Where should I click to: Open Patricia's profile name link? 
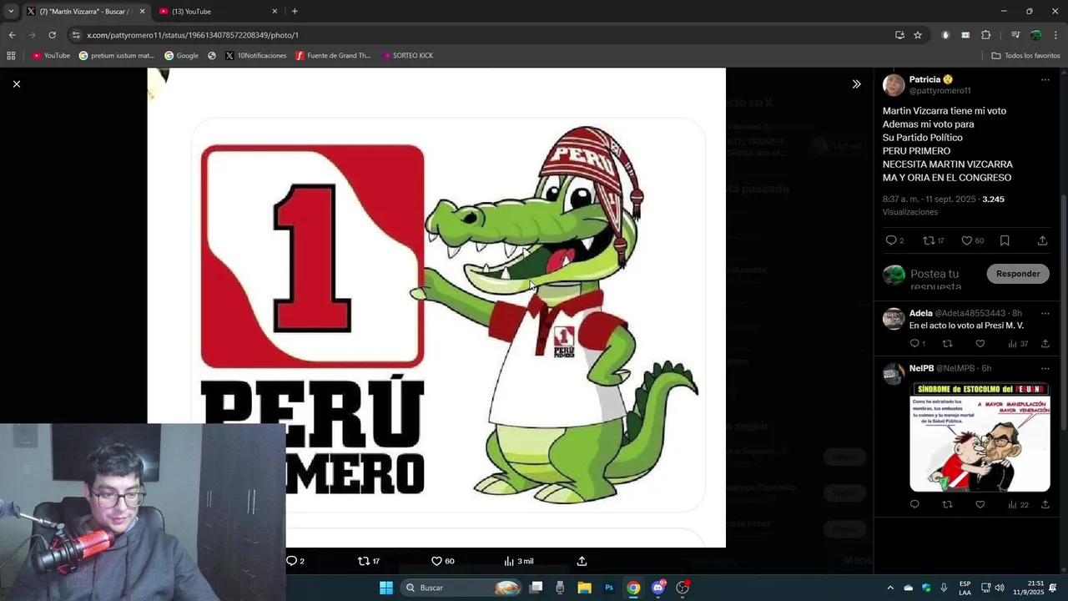(924, 79)
